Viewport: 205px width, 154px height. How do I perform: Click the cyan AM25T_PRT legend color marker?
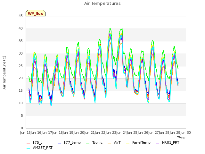[x=29, y=148]
